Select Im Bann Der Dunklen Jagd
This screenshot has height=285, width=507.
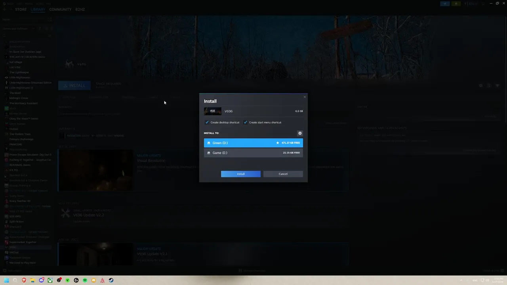pyautogui.click(x=25, y=52)
